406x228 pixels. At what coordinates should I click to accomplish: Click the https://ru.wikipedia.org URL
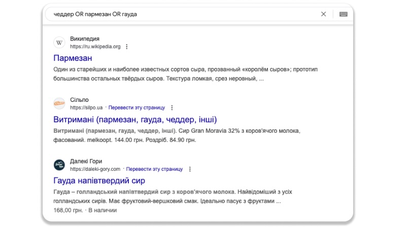[95, 47]
